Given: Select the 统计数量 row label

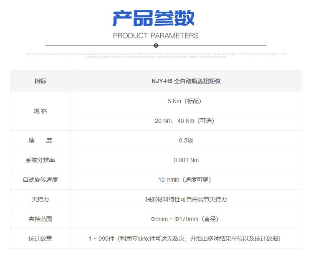Looking at the screenshot, I should [x=40, y=239].
